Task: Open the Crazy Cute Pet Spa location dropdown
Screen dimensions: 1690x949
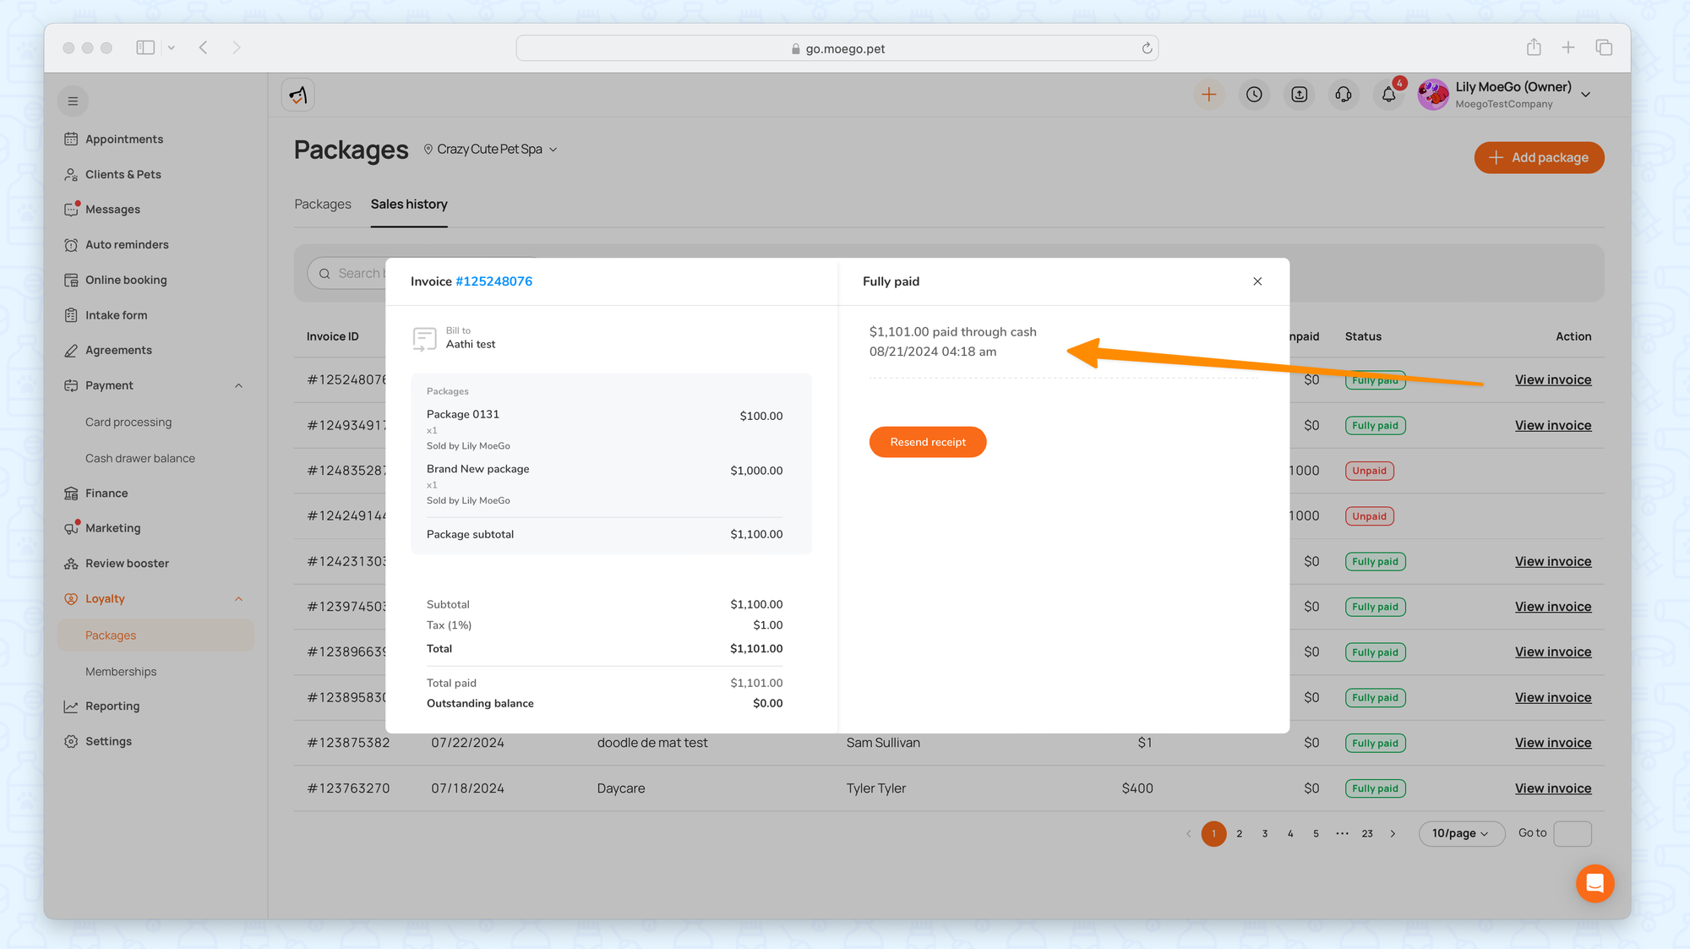Action: 491,150
